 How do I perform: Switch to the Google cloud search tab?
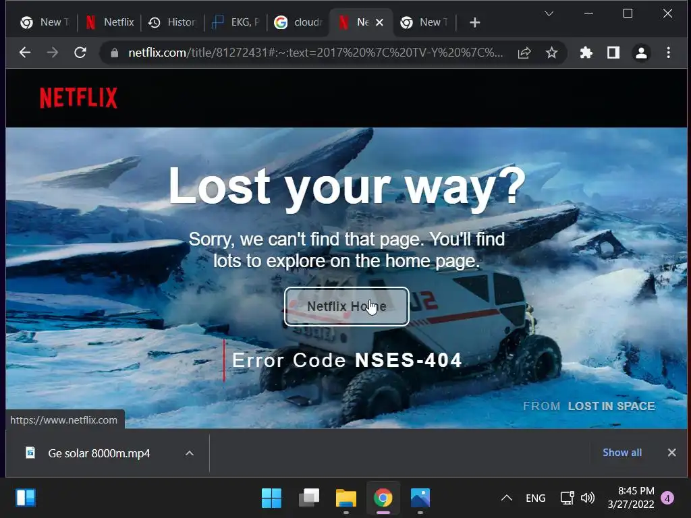[298, 22]
